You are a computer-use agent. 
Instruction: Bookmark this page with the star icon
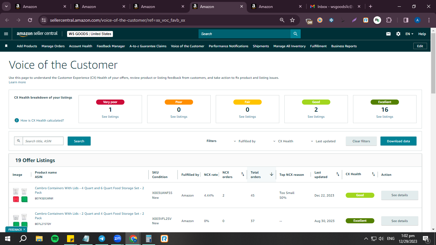click(292, 20)
